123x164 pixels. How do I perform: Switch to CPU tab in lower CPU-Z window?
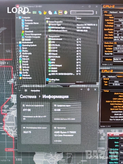click(104, 77)
